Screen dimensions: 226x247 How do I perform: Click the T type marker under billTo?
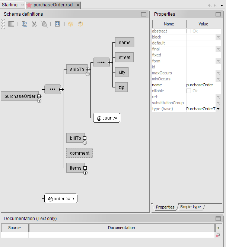tap(85, 143)
